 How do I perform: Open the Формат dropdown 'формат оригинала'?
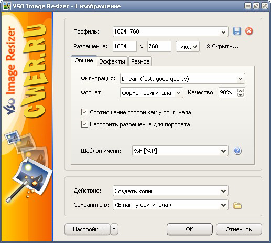coord(151,93)
